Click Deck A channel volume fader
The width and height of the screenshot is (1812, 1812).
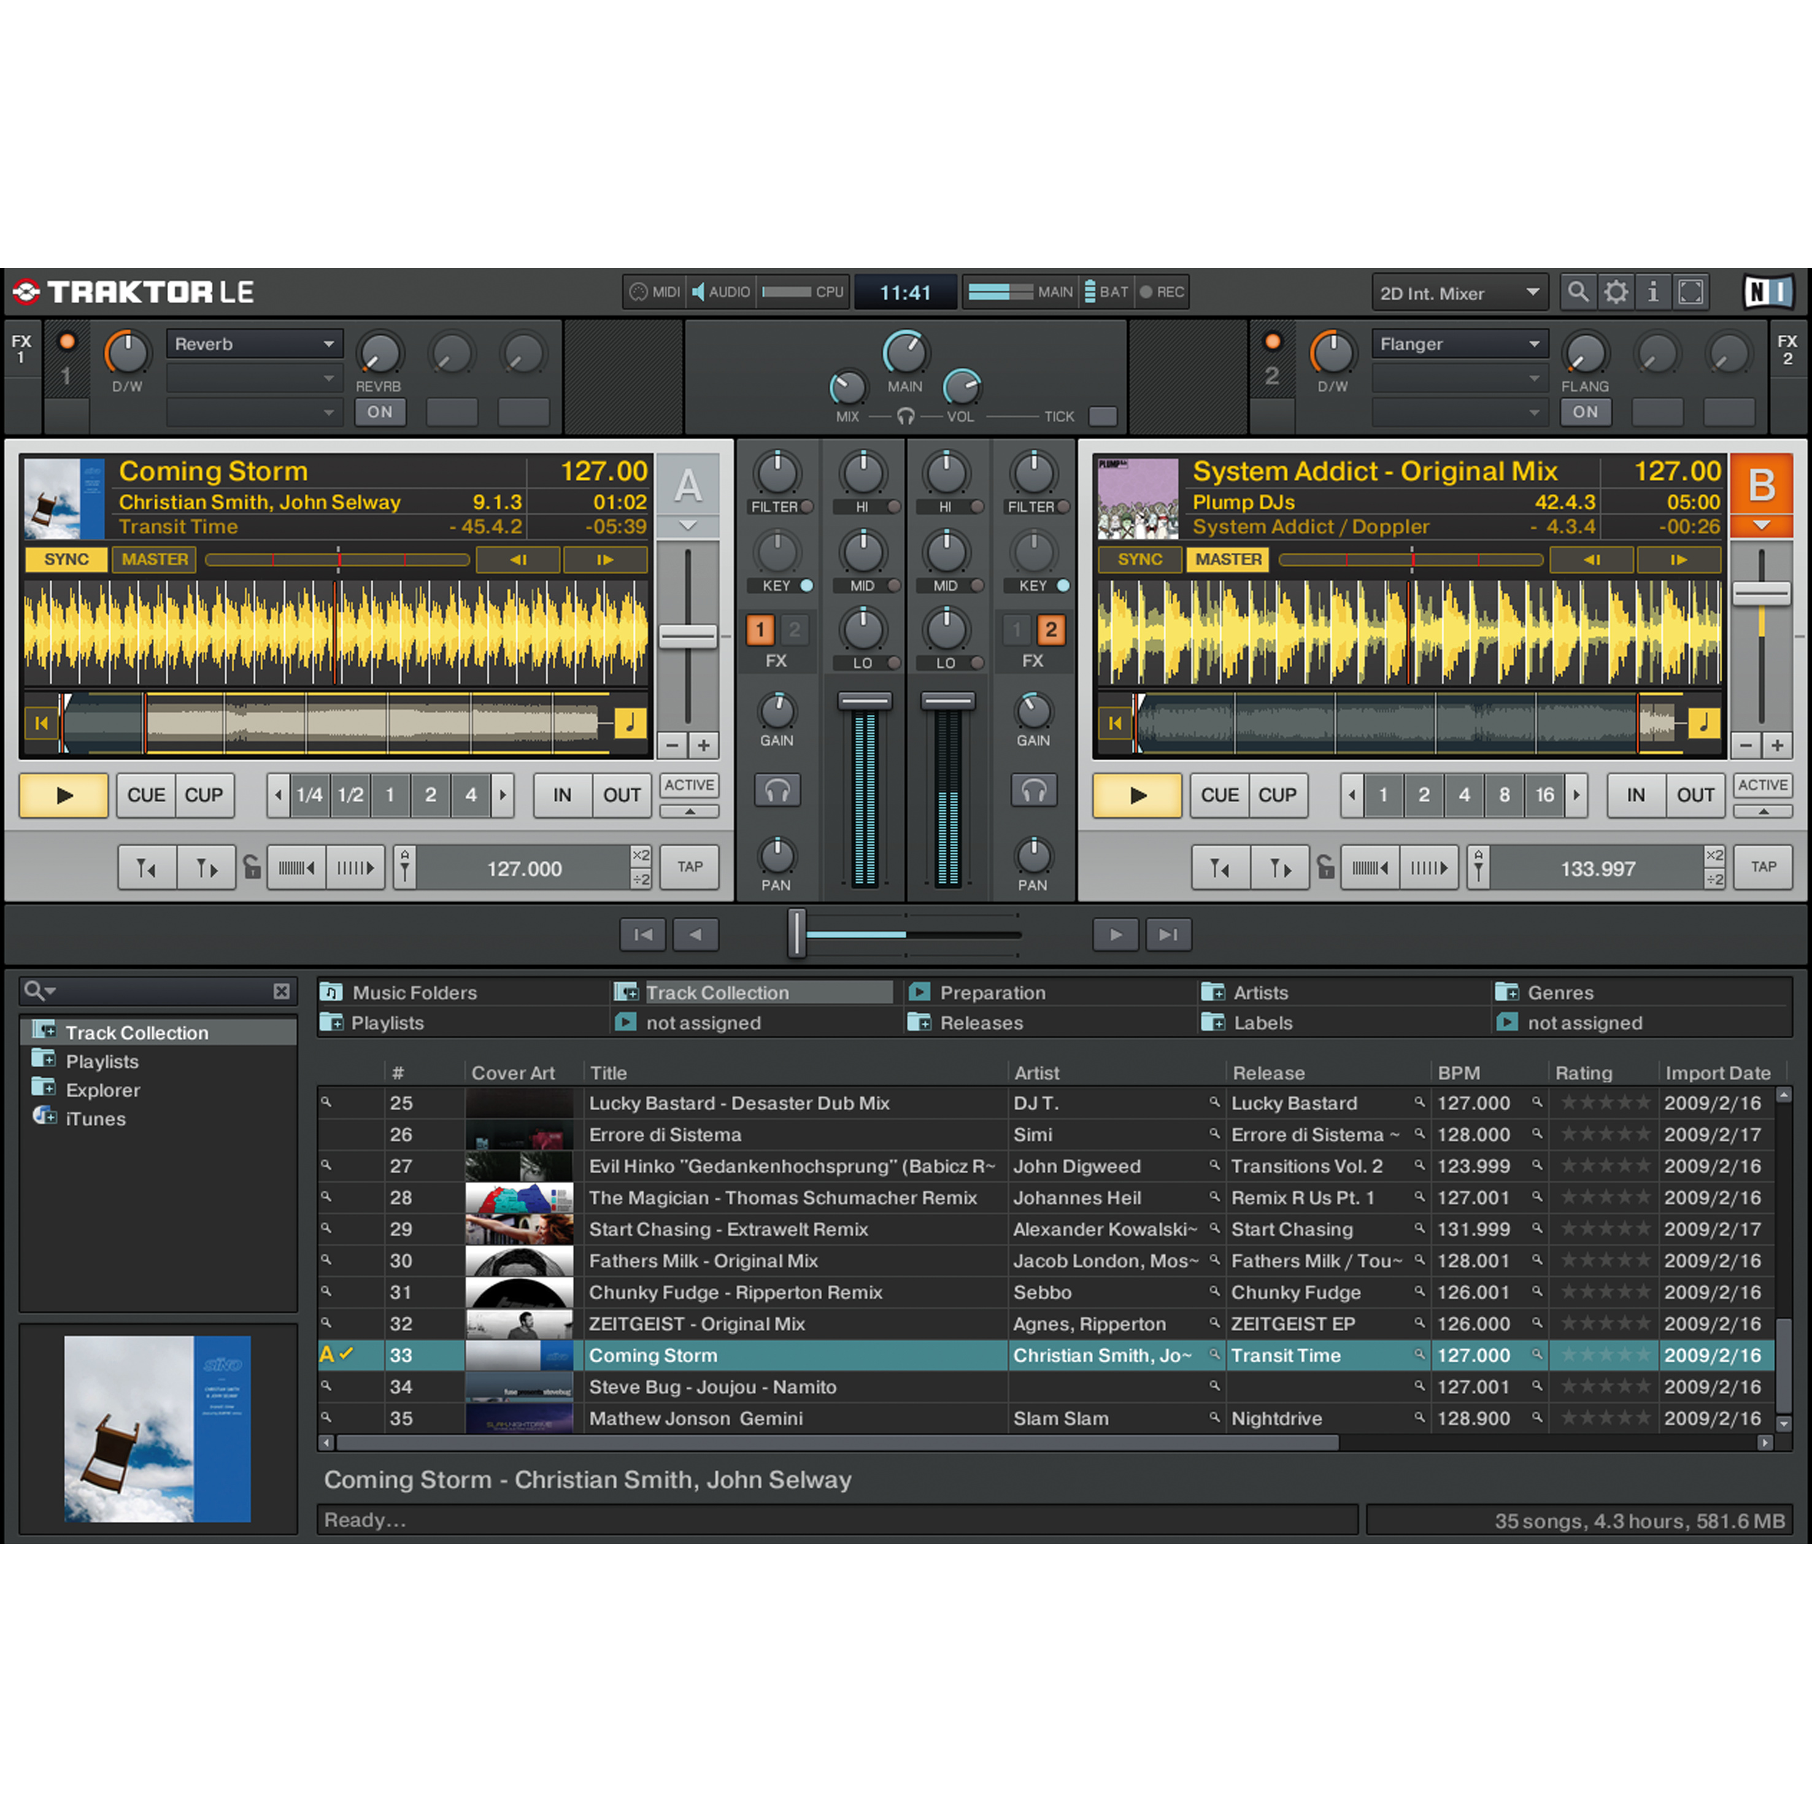[x=865, y=701]
